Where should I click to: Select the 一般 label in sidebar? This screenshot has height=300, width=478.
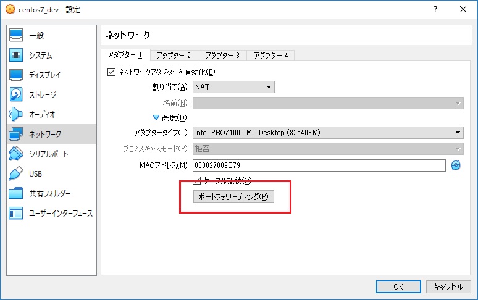coord(36,35)
